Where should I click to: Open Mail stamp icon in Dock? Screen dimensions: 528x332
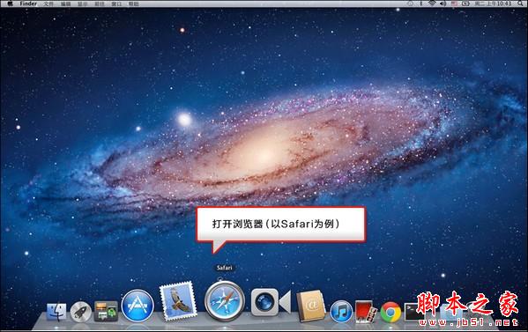(178, 300)
